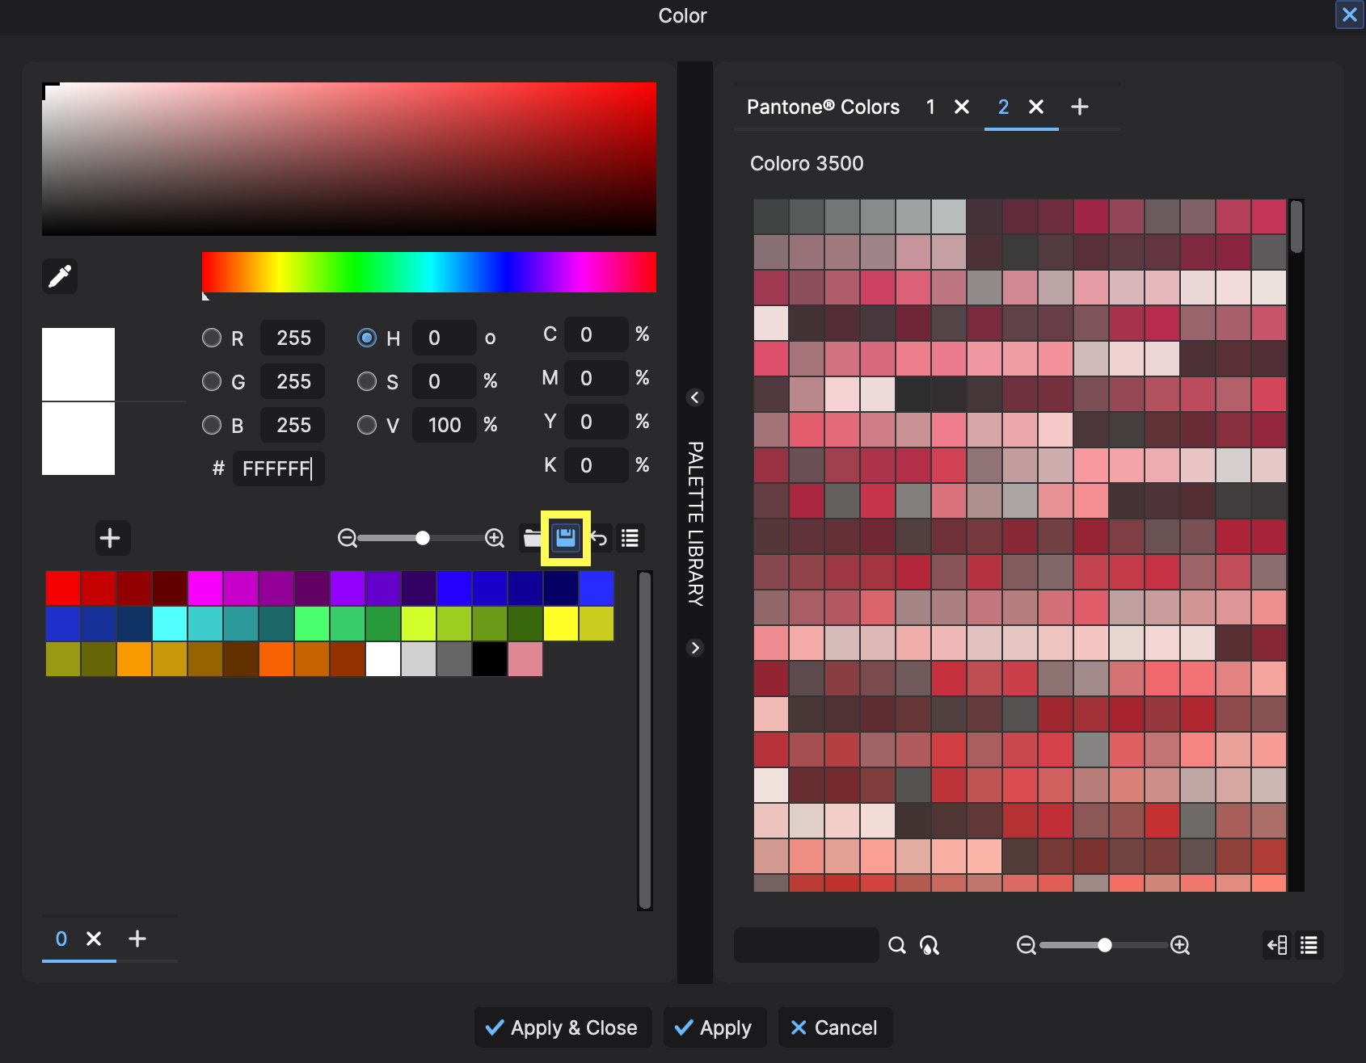Collapse the Palette Library panel
The height and width of the screenshot is (1063, 1366).
(695, 397)
